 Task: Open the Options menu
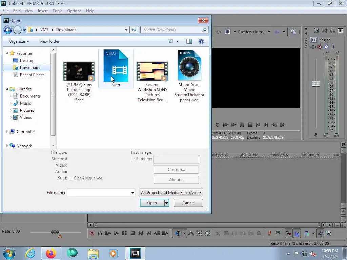click(x=74, y=11)
